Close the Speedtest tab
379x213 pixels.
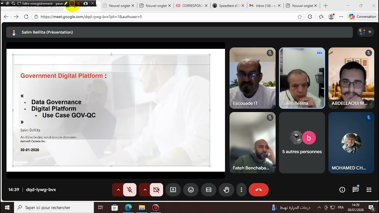[x=243, y=6]
